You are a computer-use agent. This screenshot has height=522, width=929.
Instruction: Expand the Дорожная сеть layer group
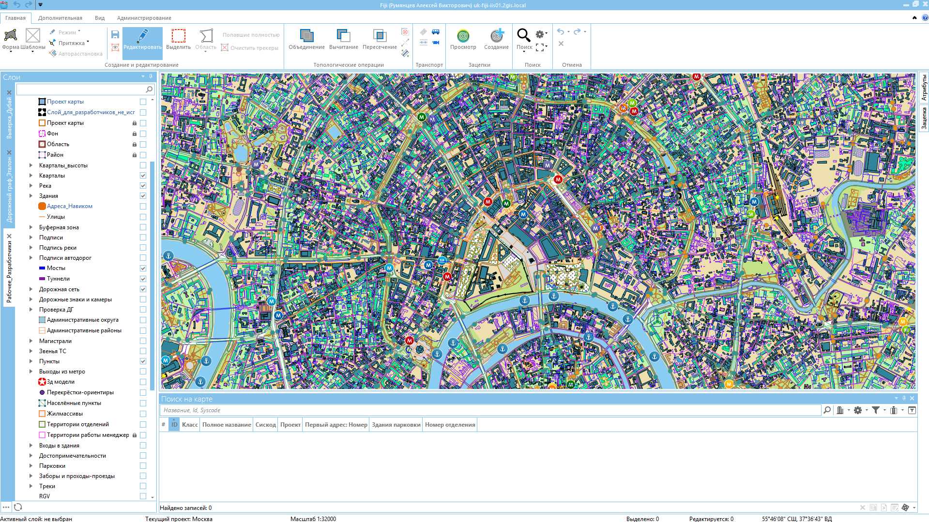[x=31, y=289]
